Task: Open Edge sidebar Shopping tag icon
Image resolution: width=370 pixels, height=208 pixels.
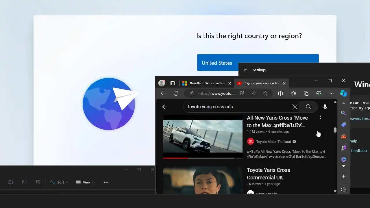Action: pos(343,125)
